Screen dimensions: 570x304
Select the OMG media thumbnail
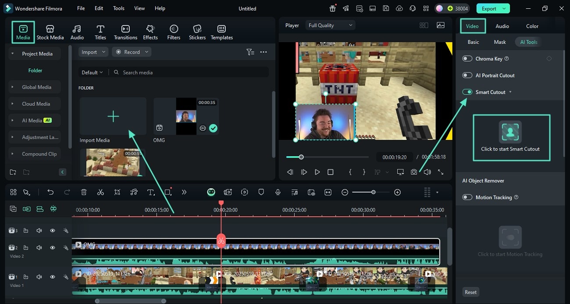[186, 116]
